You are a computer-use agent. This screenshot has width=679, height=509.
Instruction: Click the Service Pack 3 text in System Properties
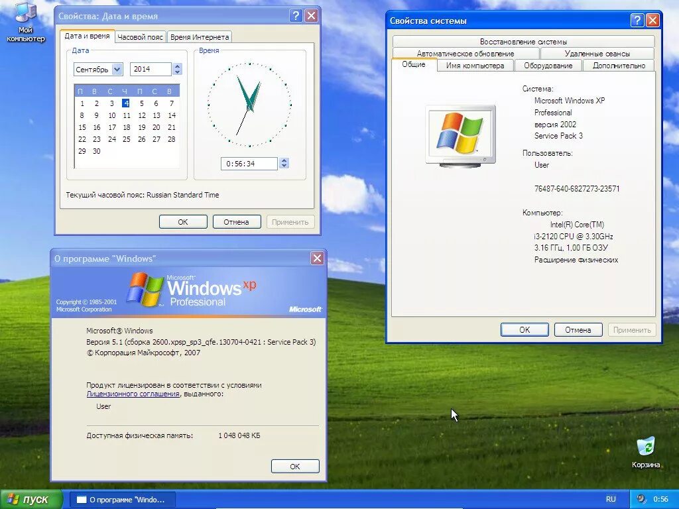(x=558, y=136)
